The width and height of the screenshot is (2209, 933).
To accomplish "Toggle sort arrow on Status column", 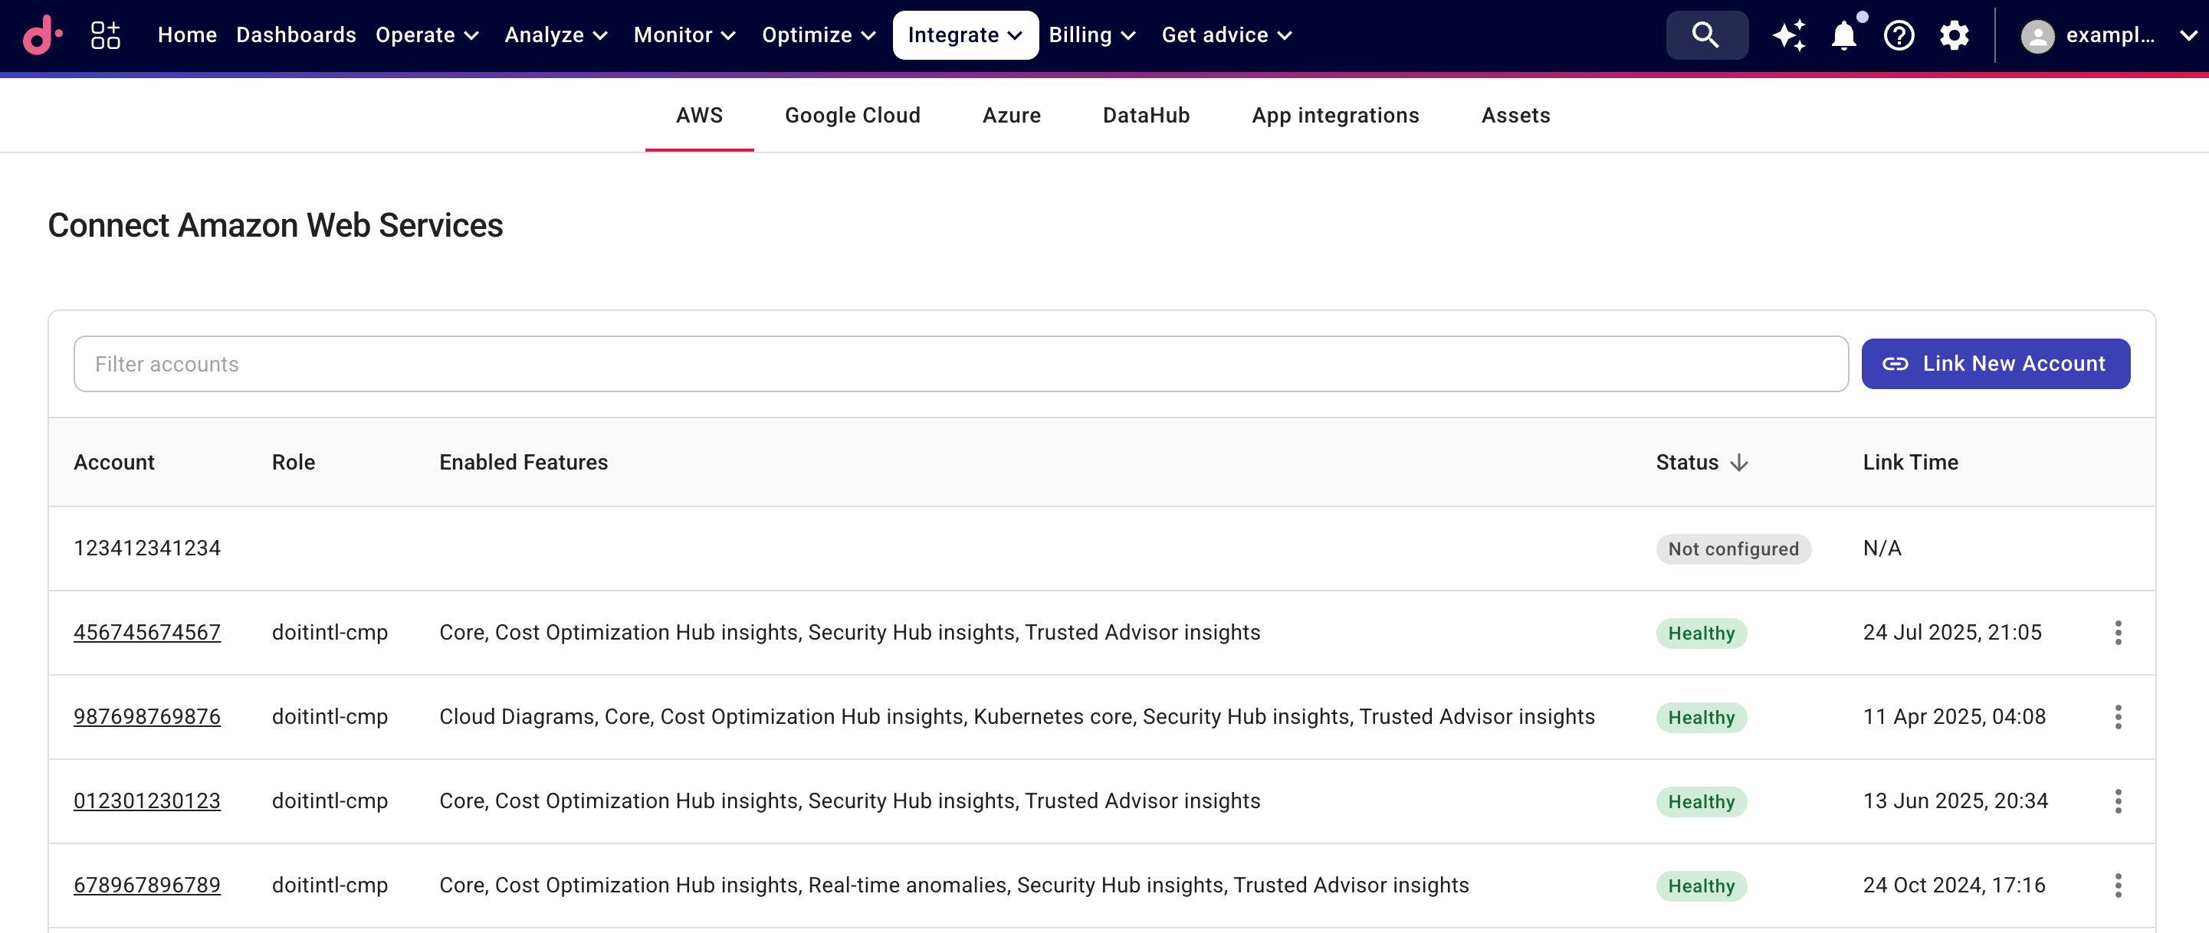I will coord(1739,463).
